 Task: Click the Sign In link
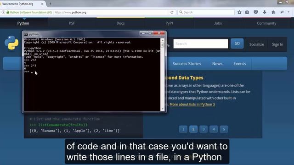point(277,44)
